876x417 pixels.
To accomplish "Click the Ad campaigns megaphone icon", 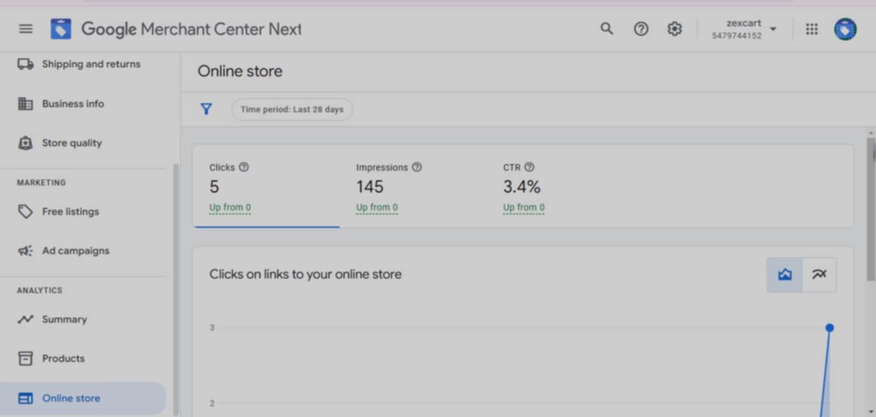I will [x=25, y=251].
